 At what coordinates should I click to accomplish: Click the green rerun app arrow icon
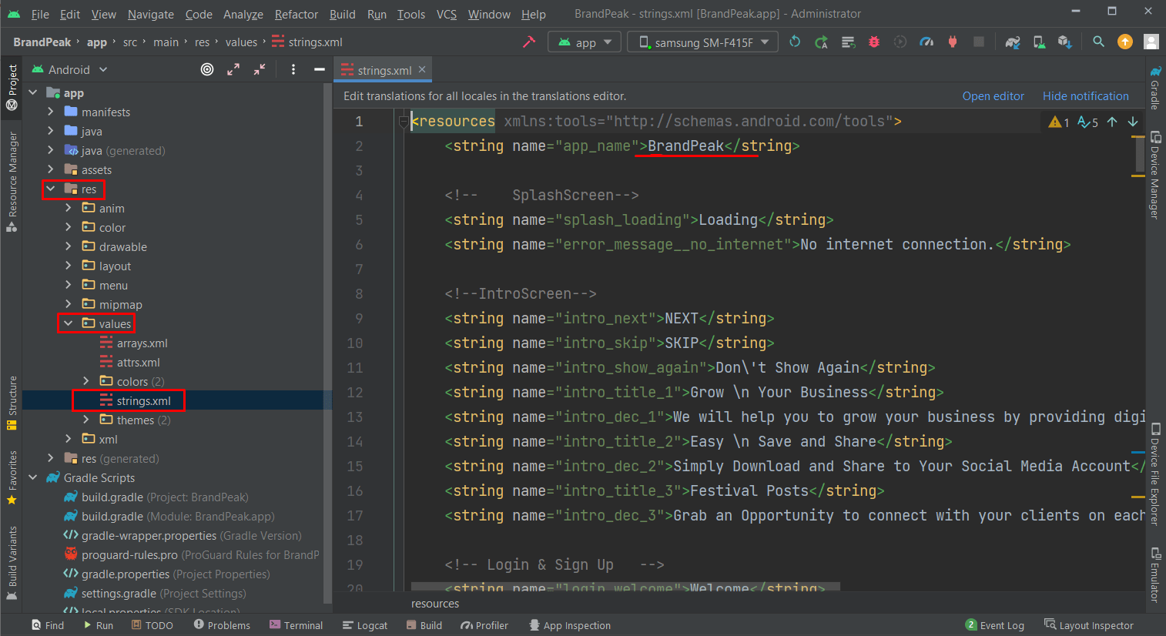tap(795, 42)
